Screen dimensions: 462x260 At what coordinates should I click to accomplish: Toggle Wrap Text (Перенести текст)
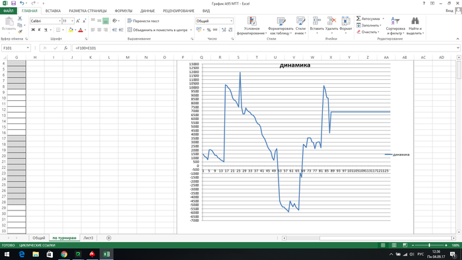coord(143,21)
